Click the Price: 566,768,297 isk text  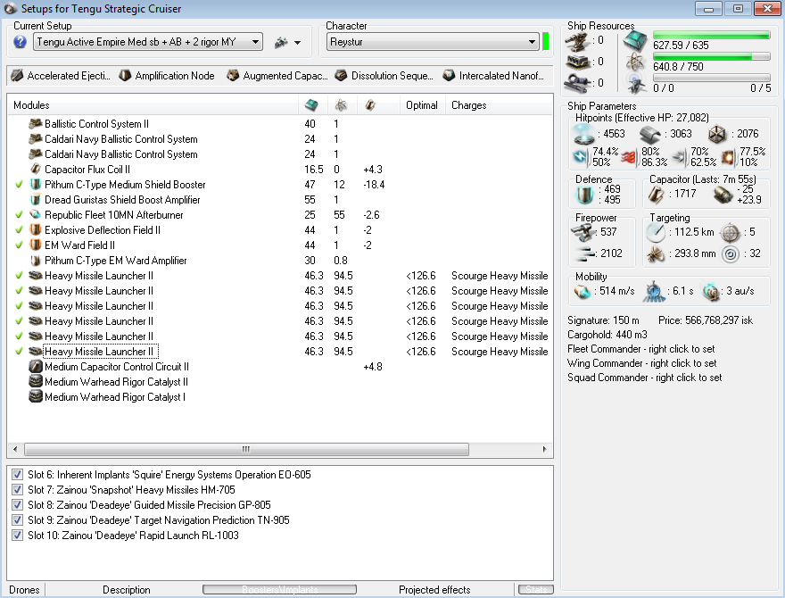click(x=706, y=320)
